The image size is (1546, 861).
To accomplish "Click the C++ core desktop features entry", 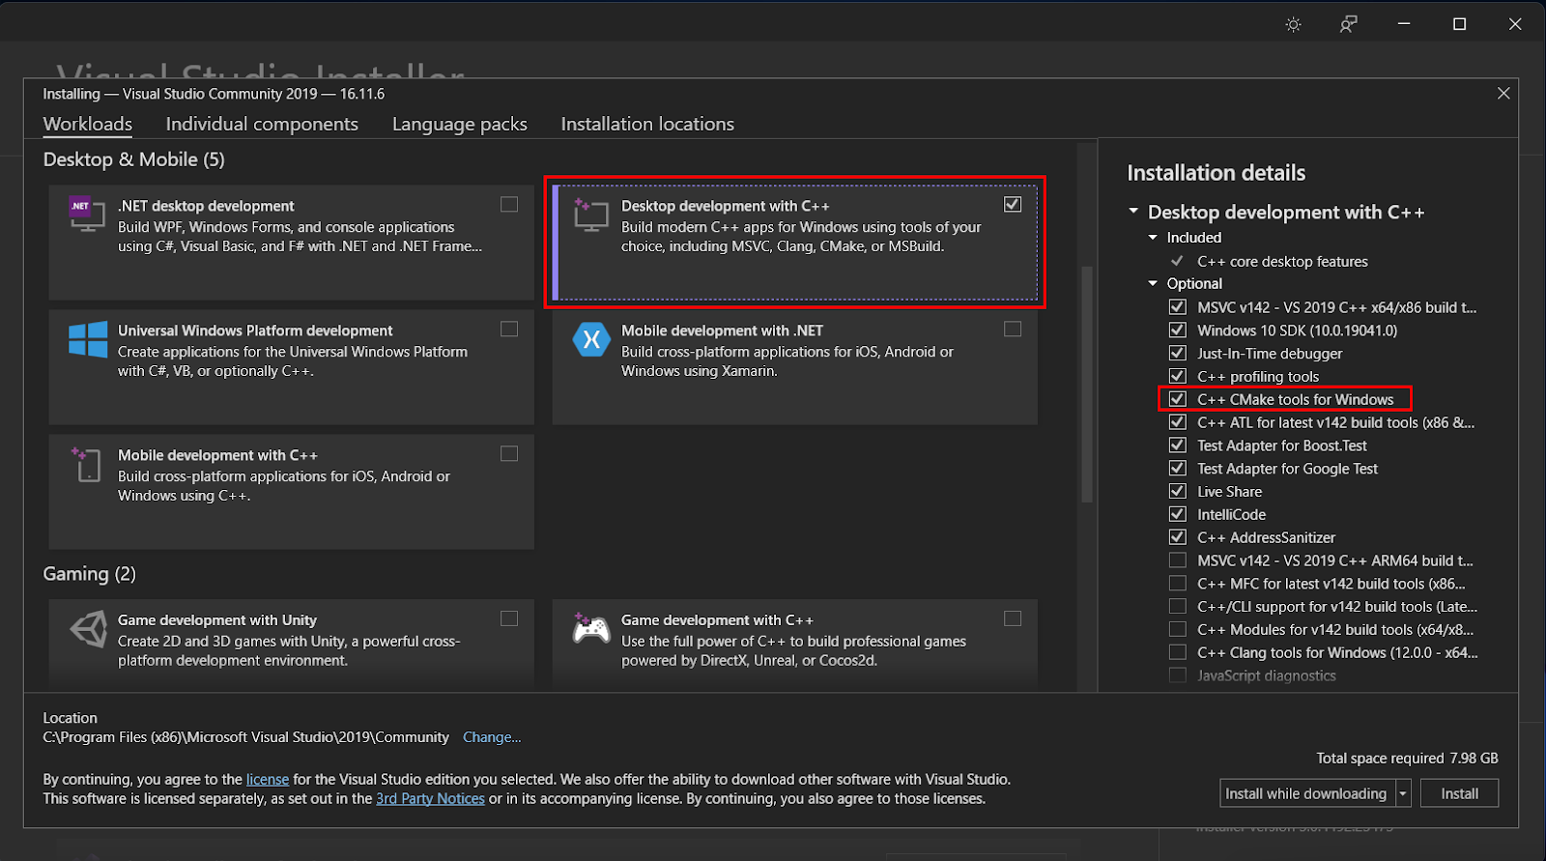I will click(1282, 262).
